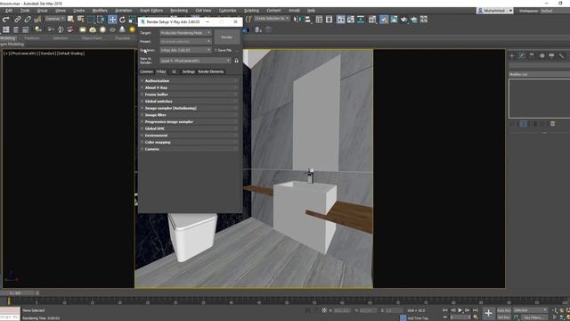Click the large Set Keys plus button
570x321 pixels.
[x=488, y=313]
